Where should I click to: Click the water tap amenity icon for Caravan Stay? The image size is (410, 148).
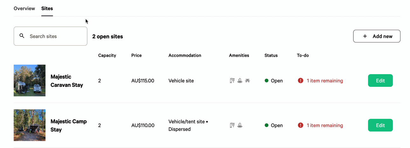click(x=232, y=80)
